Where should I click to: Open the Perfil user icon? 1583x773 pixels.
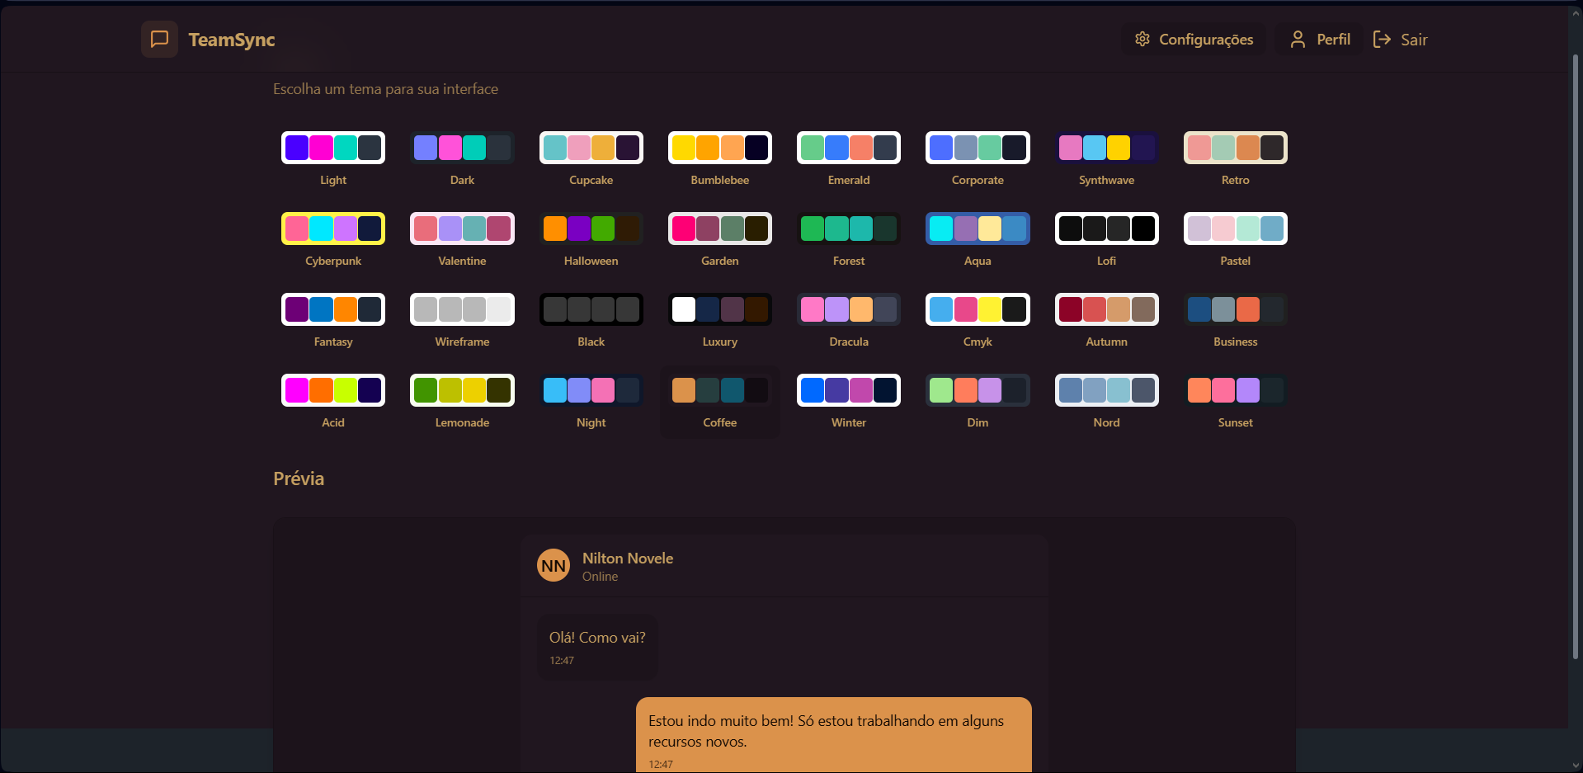(x=1298, y=39)
